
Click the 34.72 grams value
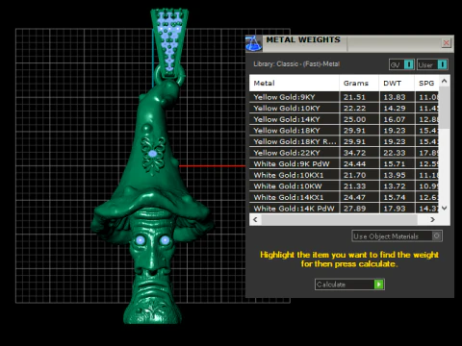354,153
